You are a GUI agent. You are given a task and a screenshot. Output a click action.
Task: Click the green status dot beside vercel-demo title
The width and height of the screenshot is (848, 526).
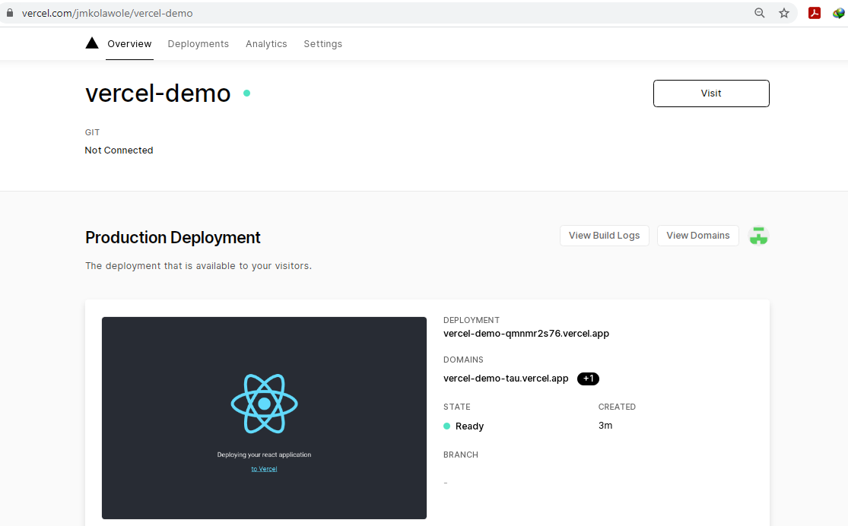(x=246, y=93)
